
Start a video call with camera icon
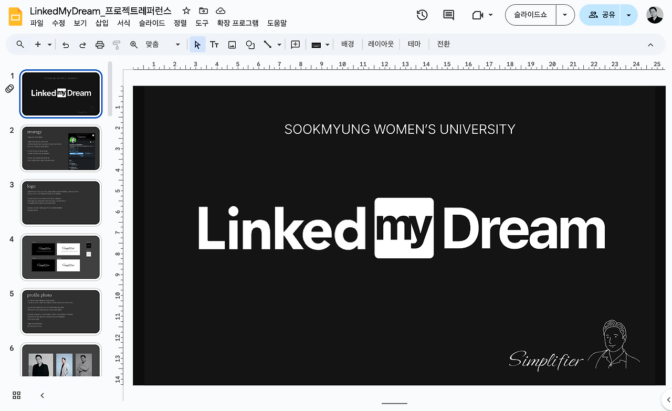478,15
